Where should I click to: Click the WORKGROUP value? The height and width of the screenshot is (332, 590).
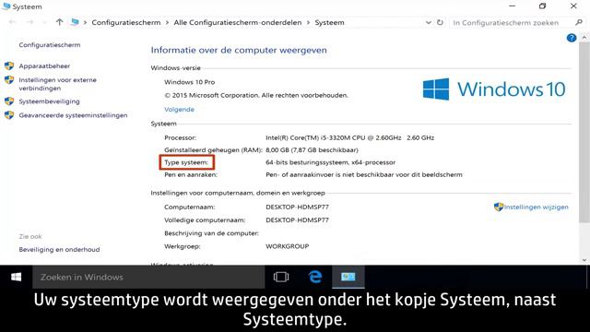(287, 246)
